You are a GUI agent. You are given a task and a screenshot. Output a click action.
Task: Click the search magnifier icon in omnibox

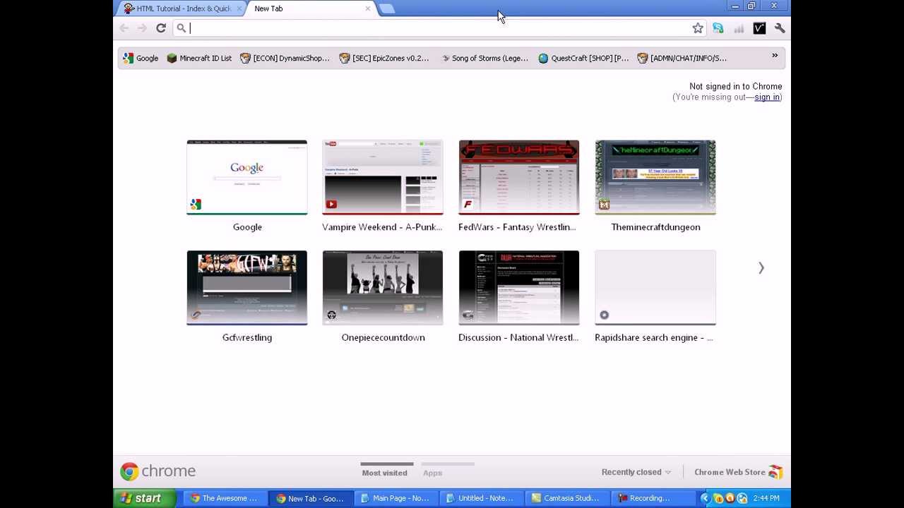182,28
